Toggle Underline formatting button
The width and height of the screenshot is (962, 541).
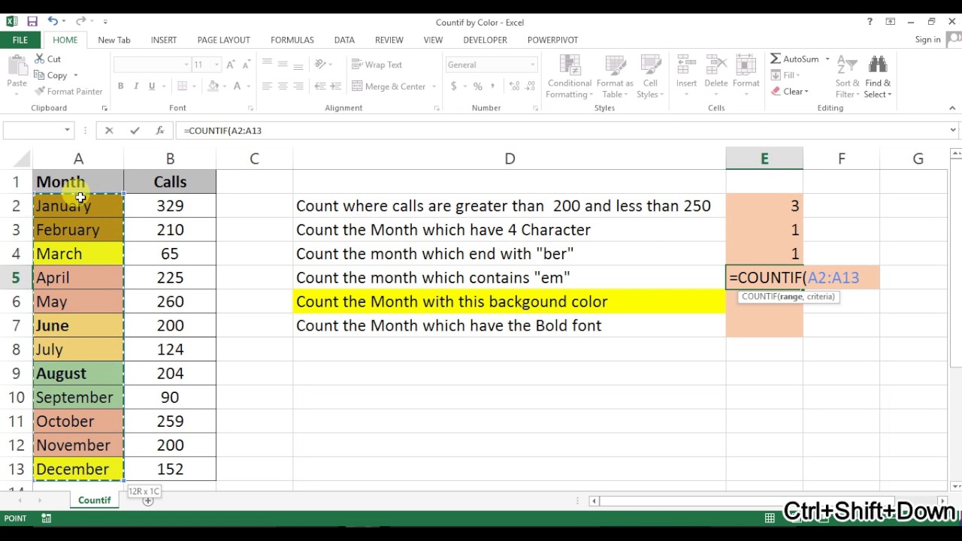152,86
